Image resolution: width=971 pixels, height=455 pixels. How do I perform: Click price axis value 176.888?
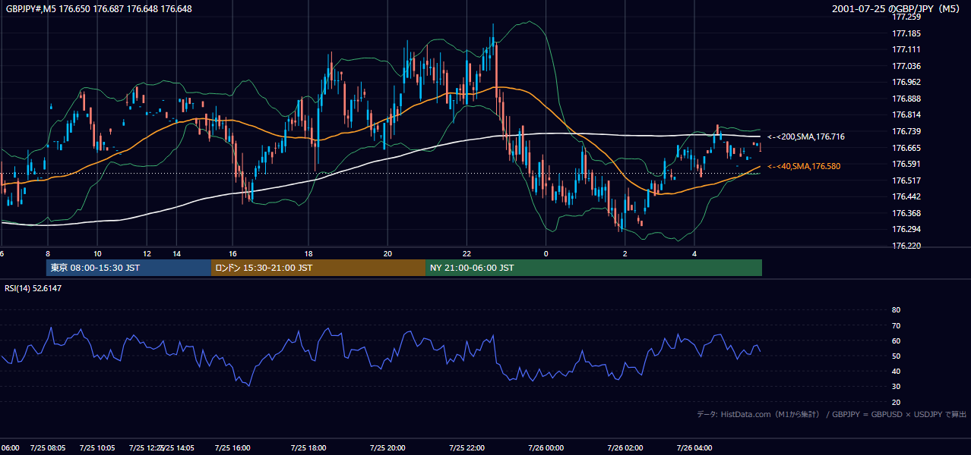(906, 99)
